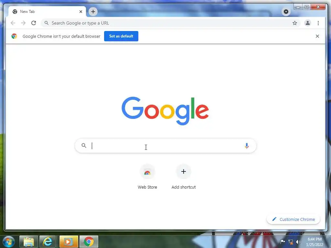
Task: Open the Web Store shortcut
Action: (x=147, y=177)
